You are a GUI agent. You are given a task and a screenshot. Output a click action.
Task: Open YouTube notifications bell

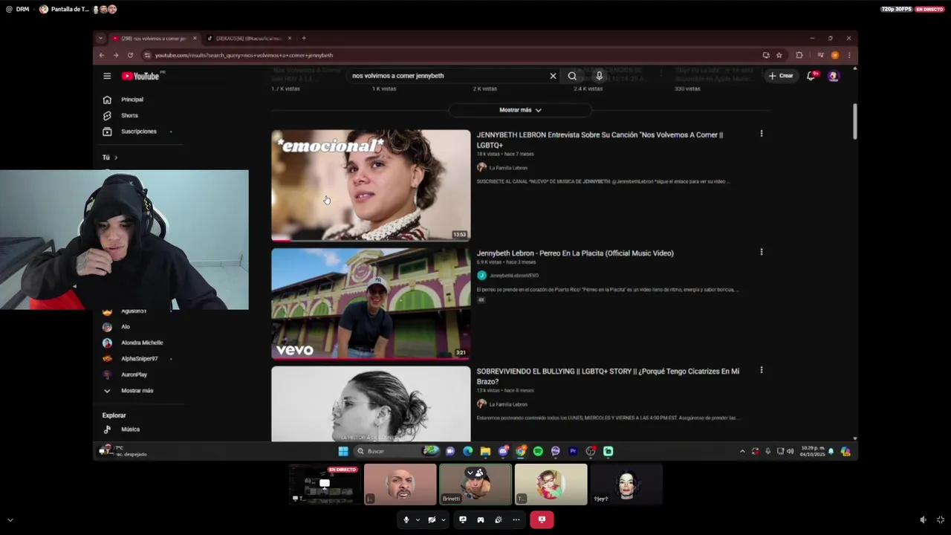point(811,76)
